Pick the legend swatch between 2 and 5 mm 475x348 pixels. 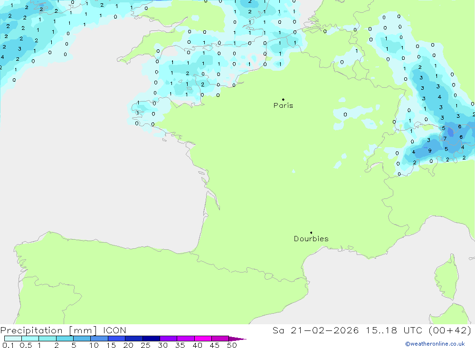tap(65, 339)
